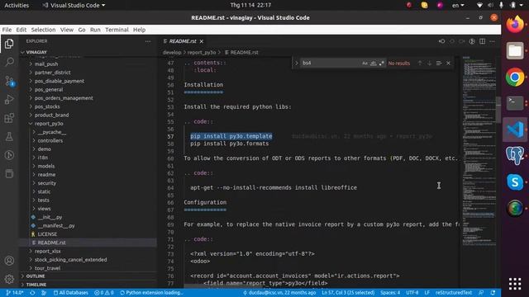Viewport: 529px width, 297px height.
Task: Open Skype from the dock
Action: 515,182
